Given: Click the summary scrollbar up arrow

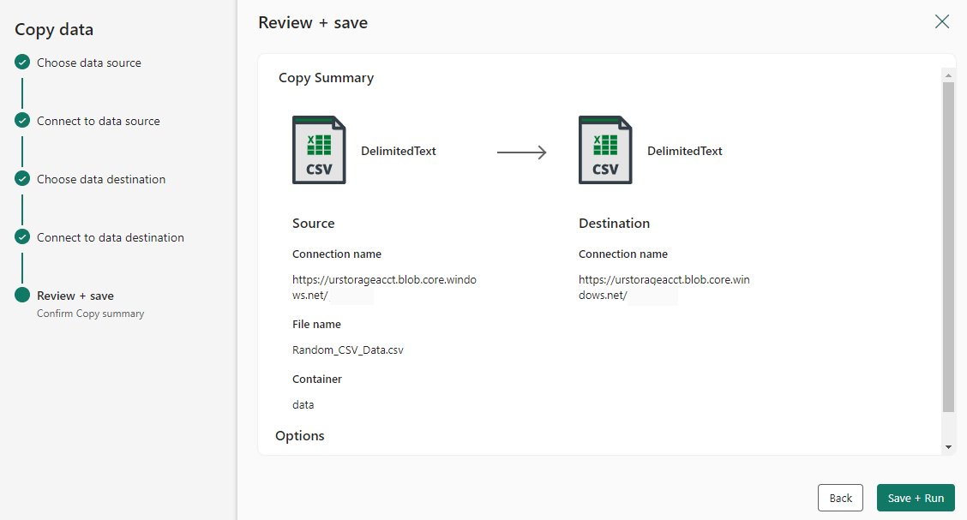Looking at the screenshot, I should 948,75.
